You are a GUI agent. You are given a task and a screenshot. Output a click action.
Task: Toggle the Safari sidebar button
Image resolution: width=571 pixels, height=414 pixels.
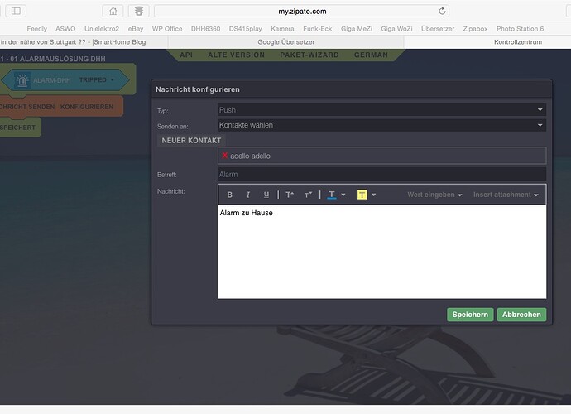click(17, 11)
